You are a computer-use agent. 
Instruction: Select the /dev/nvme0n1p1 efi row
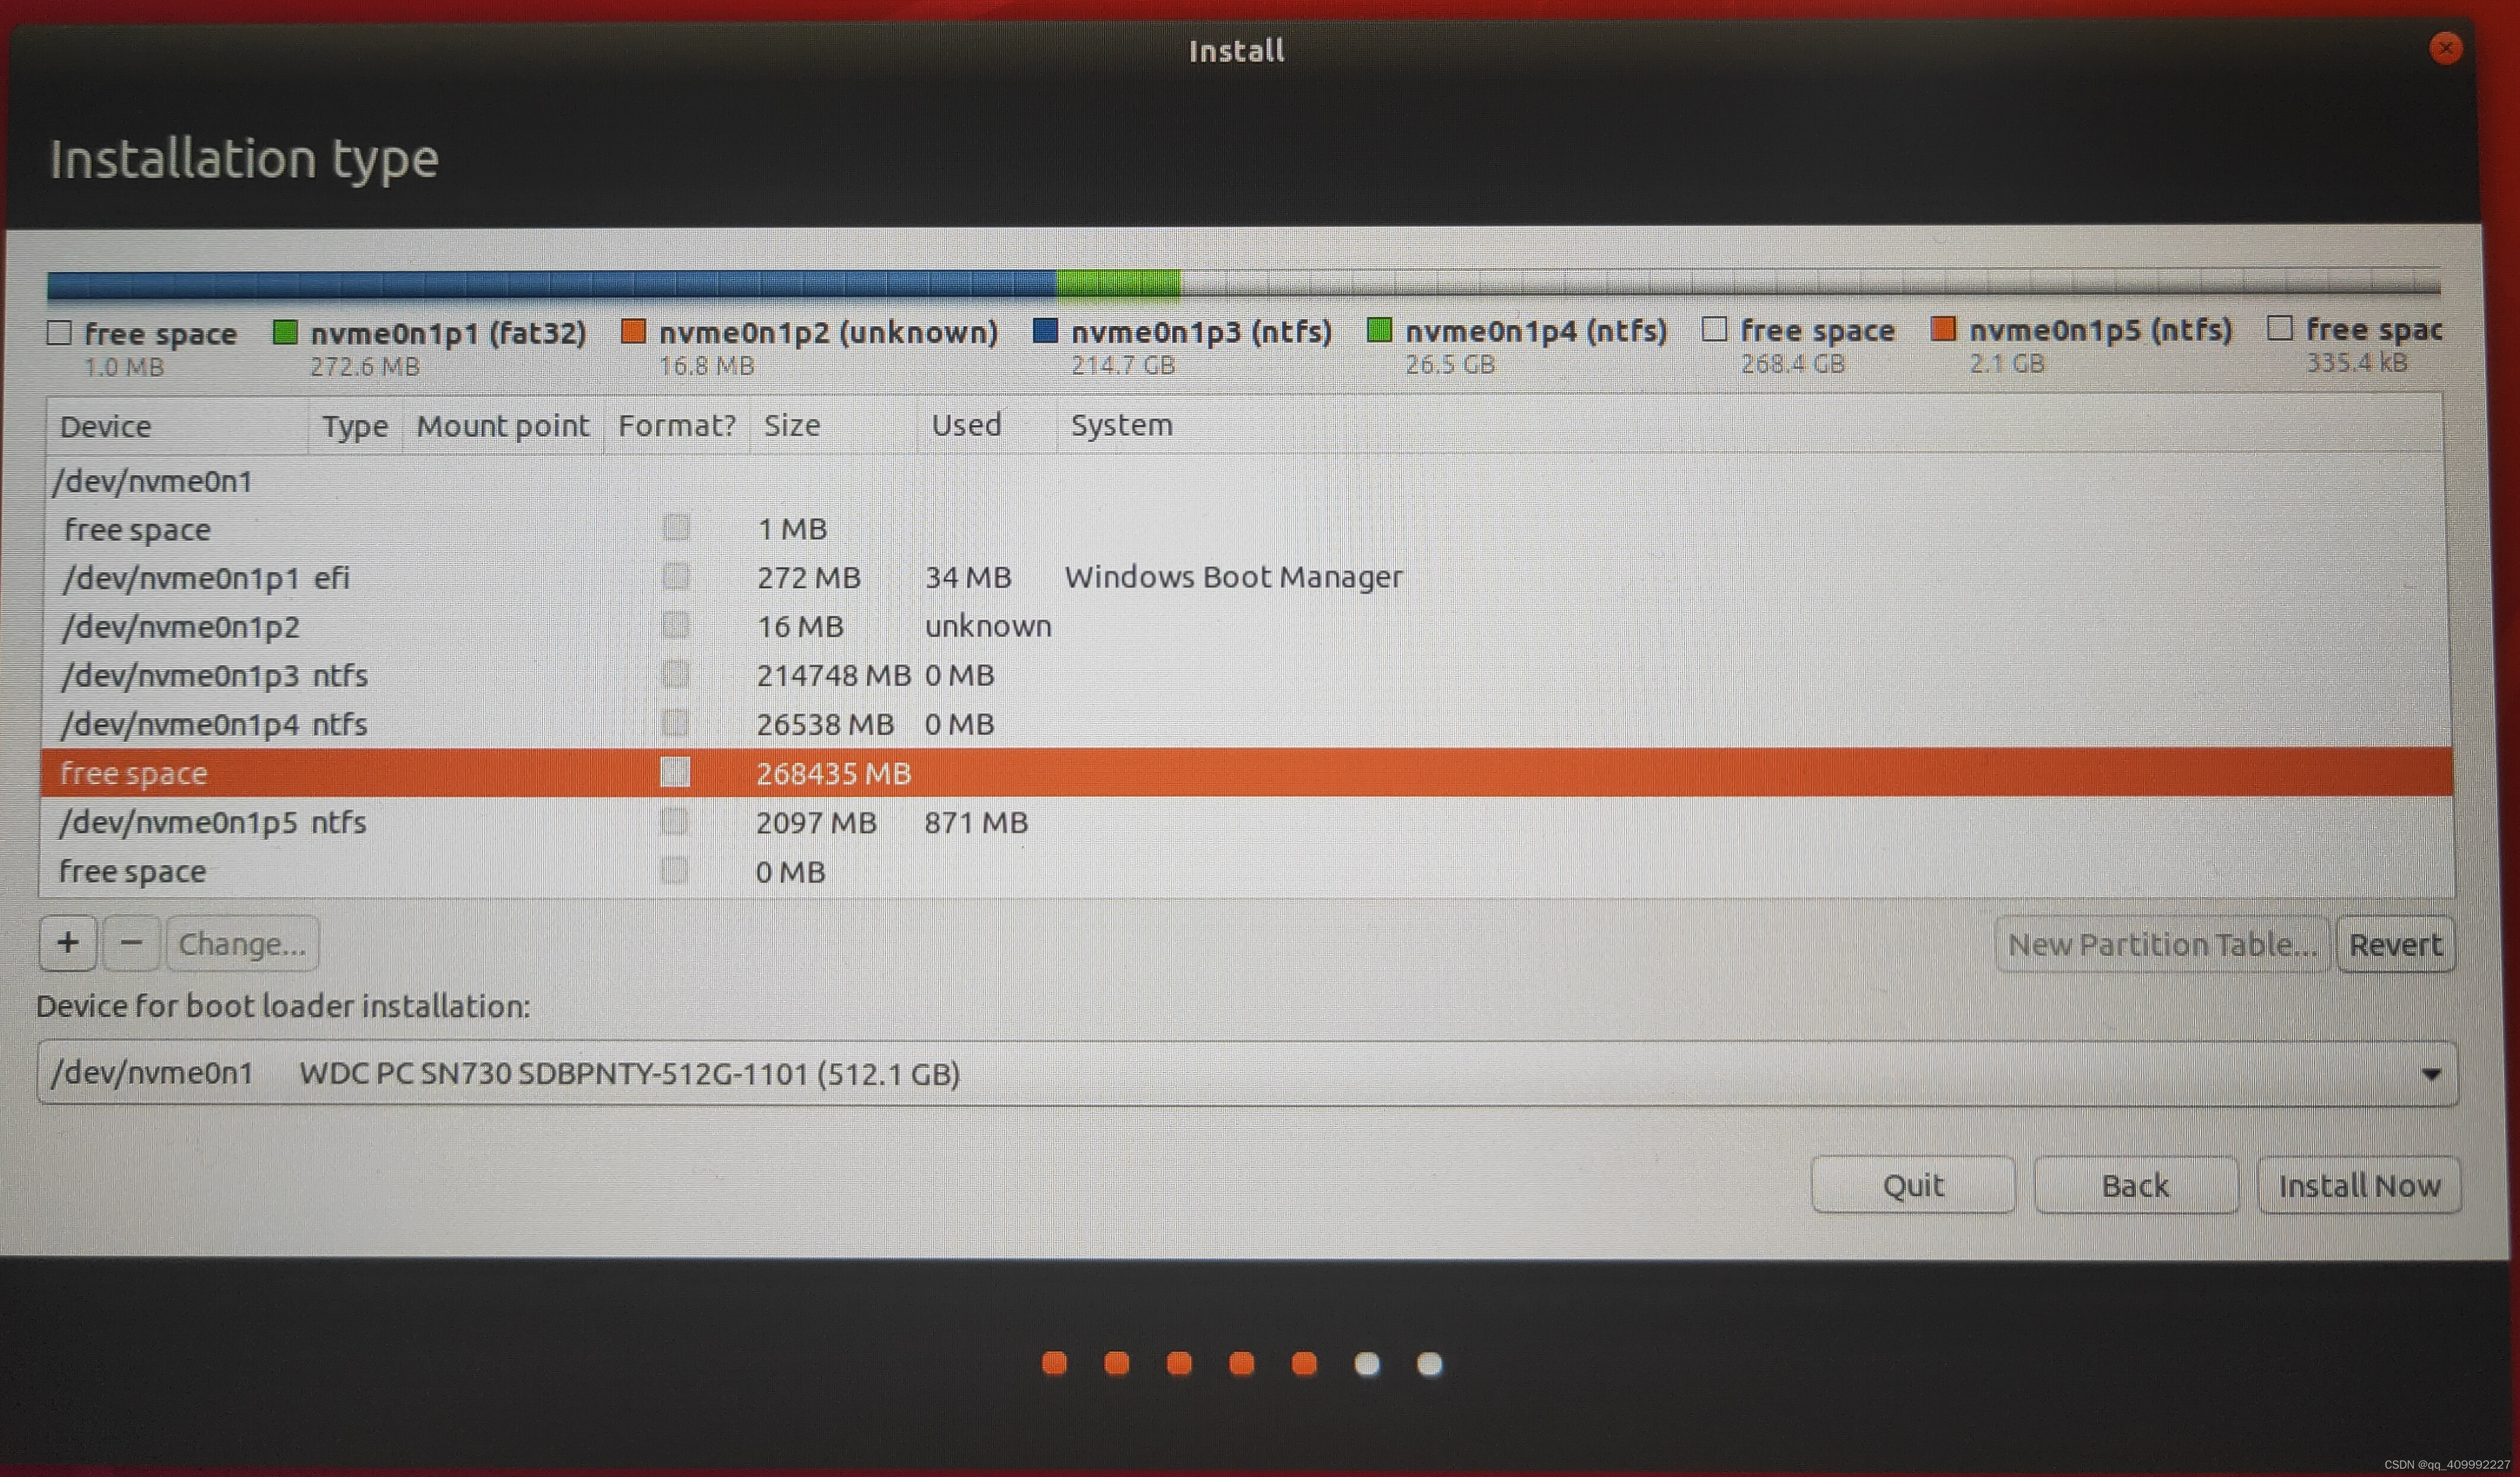coord(1245,577)
